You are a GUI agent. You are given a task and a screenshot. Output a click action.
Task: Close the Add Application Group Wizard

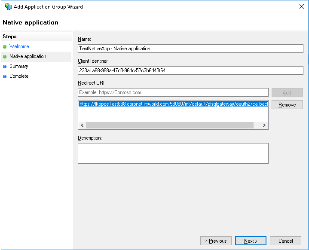[x=301, y=6]
